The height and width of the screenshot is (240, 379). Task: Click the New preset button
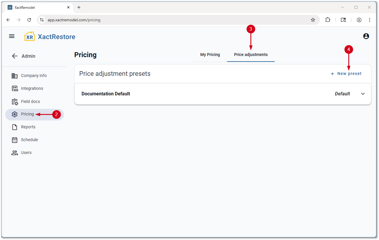tap(346, 74)
